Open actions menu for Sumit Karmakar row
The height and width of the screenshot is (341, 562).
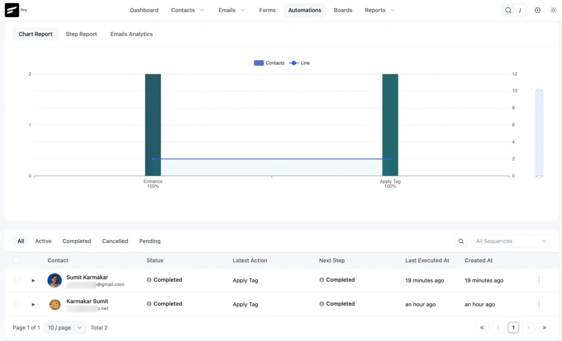click(539, 280)
